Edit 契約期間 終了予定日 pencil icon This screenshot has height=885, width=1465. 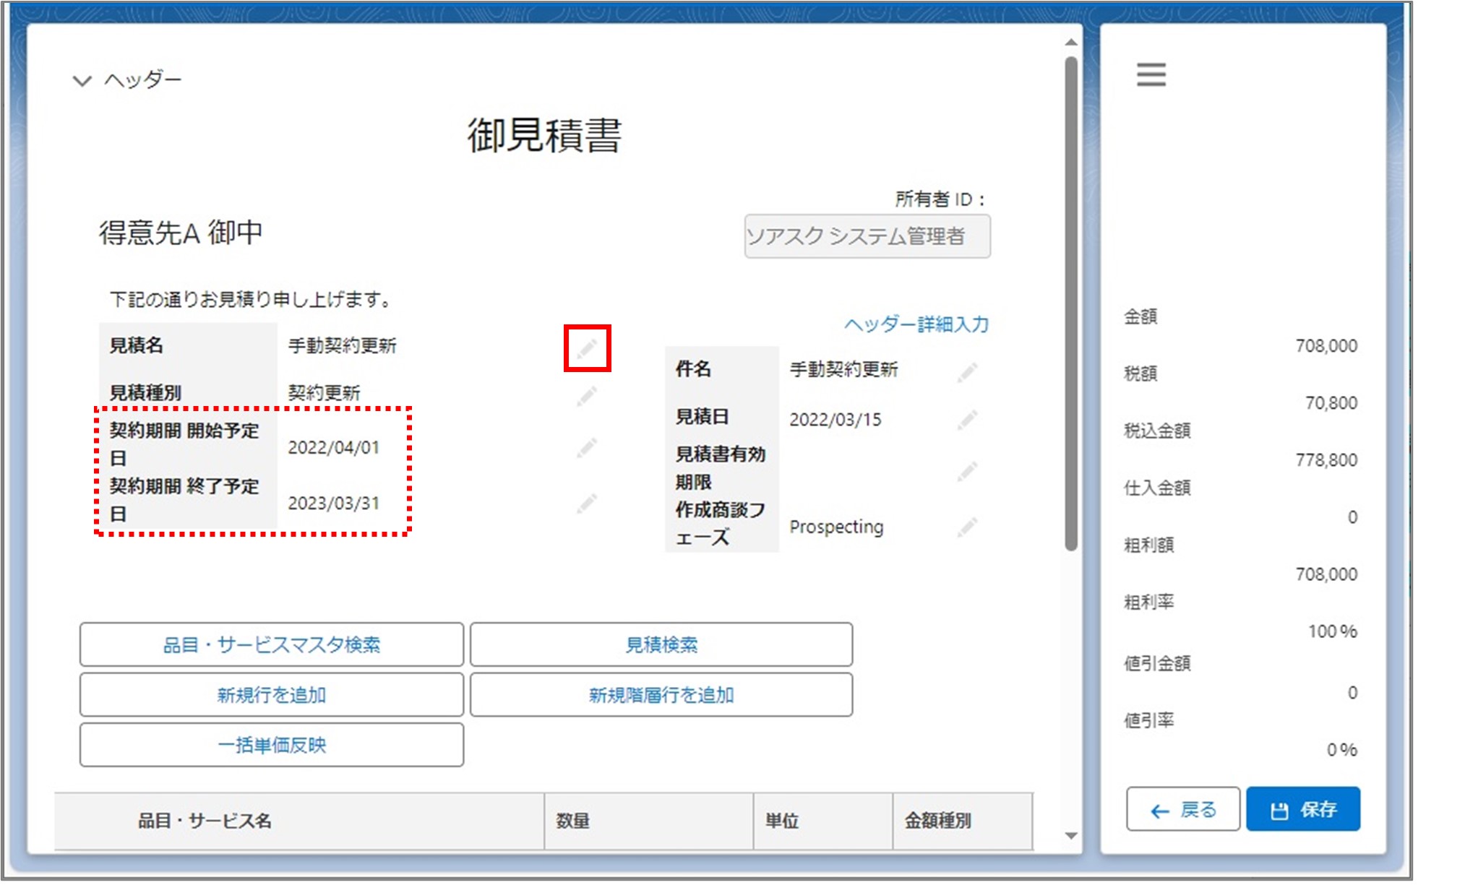pos(587,503)
